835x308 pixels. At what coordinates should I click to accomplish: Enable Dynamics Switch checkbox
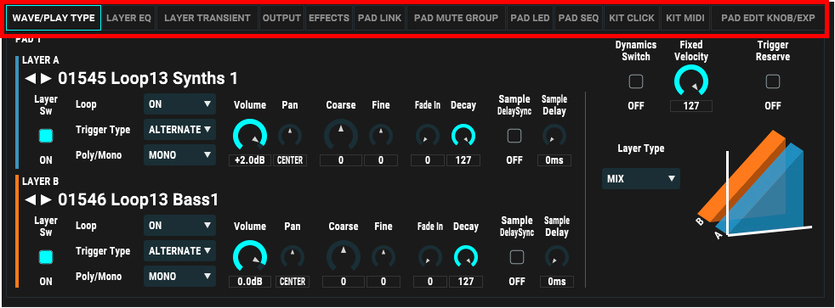636,81
